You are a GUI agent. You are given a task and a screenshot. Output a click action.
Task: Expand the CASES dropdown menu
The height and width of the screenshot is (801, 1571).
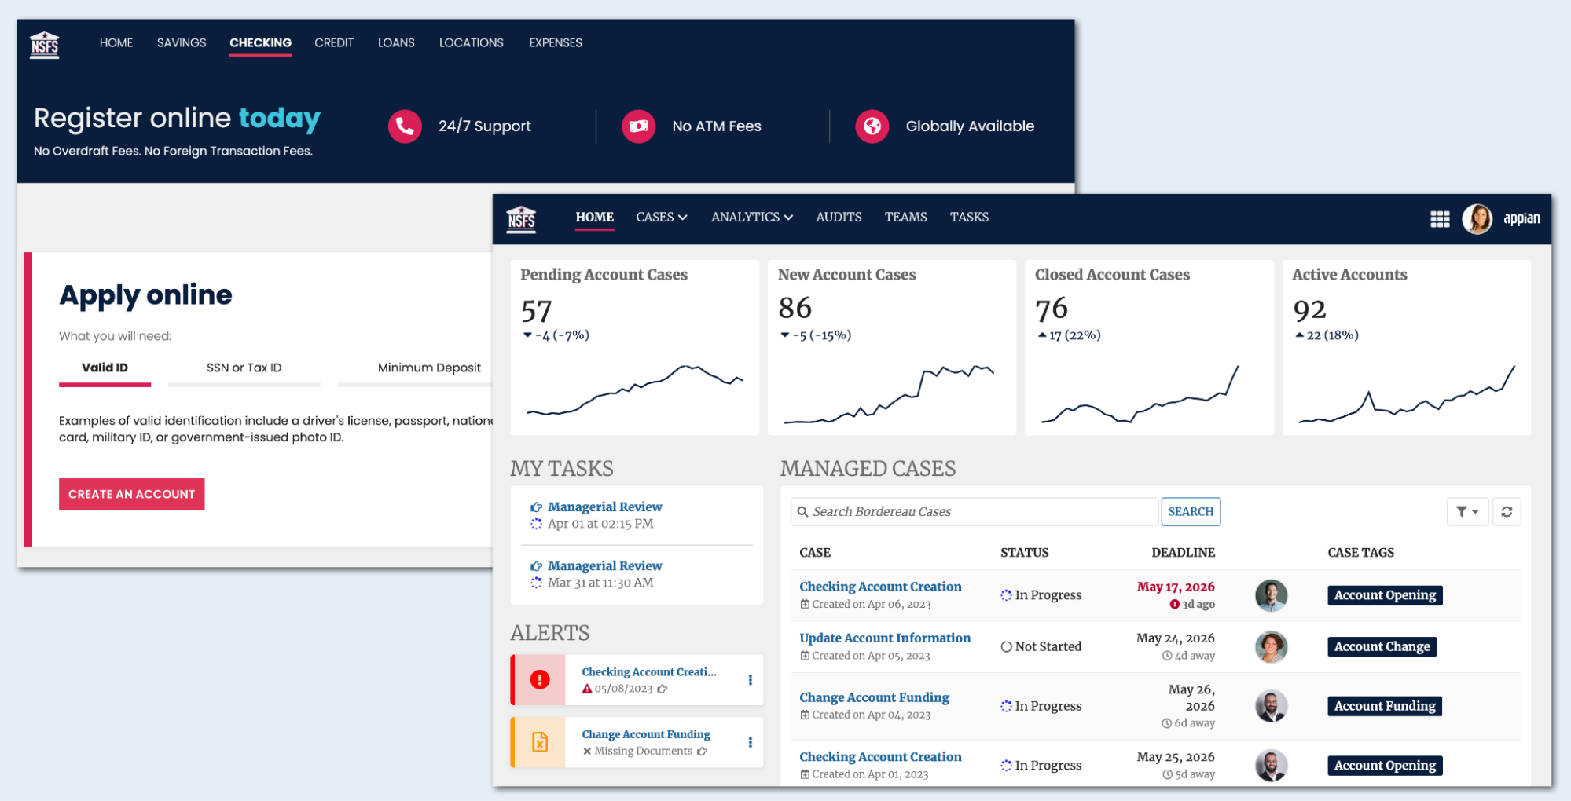[662, 218]
